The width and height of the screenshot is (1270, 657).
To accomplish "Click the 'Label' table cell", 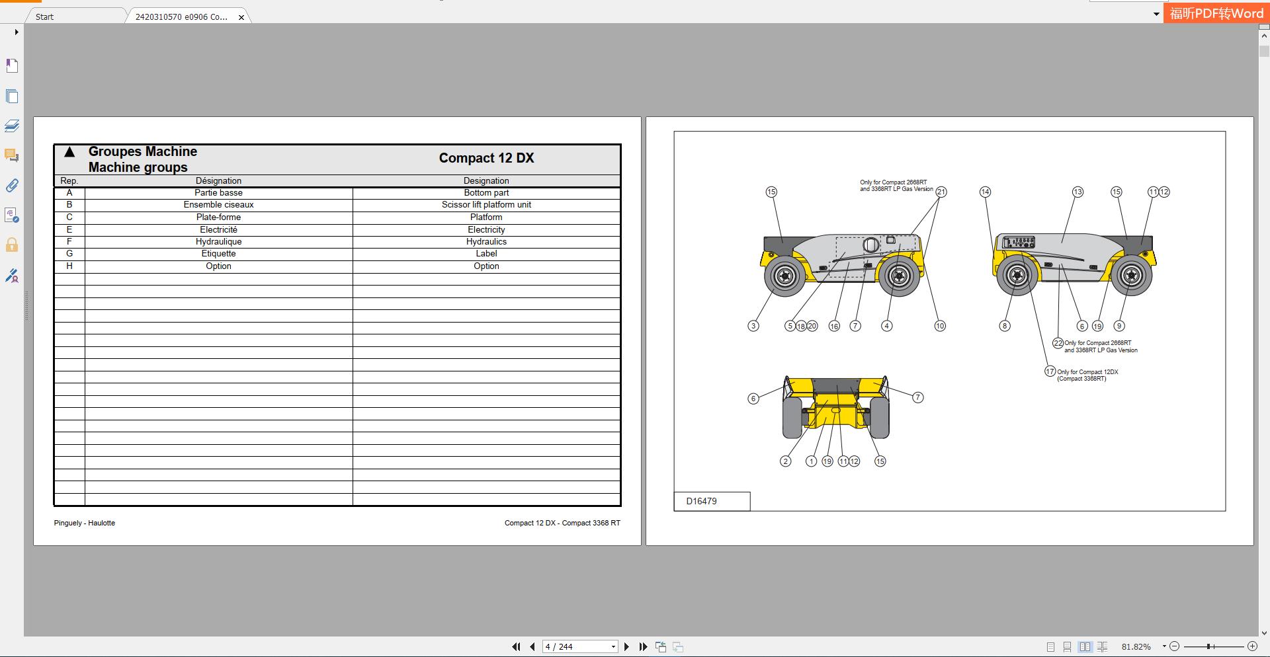I will (486, 254).
